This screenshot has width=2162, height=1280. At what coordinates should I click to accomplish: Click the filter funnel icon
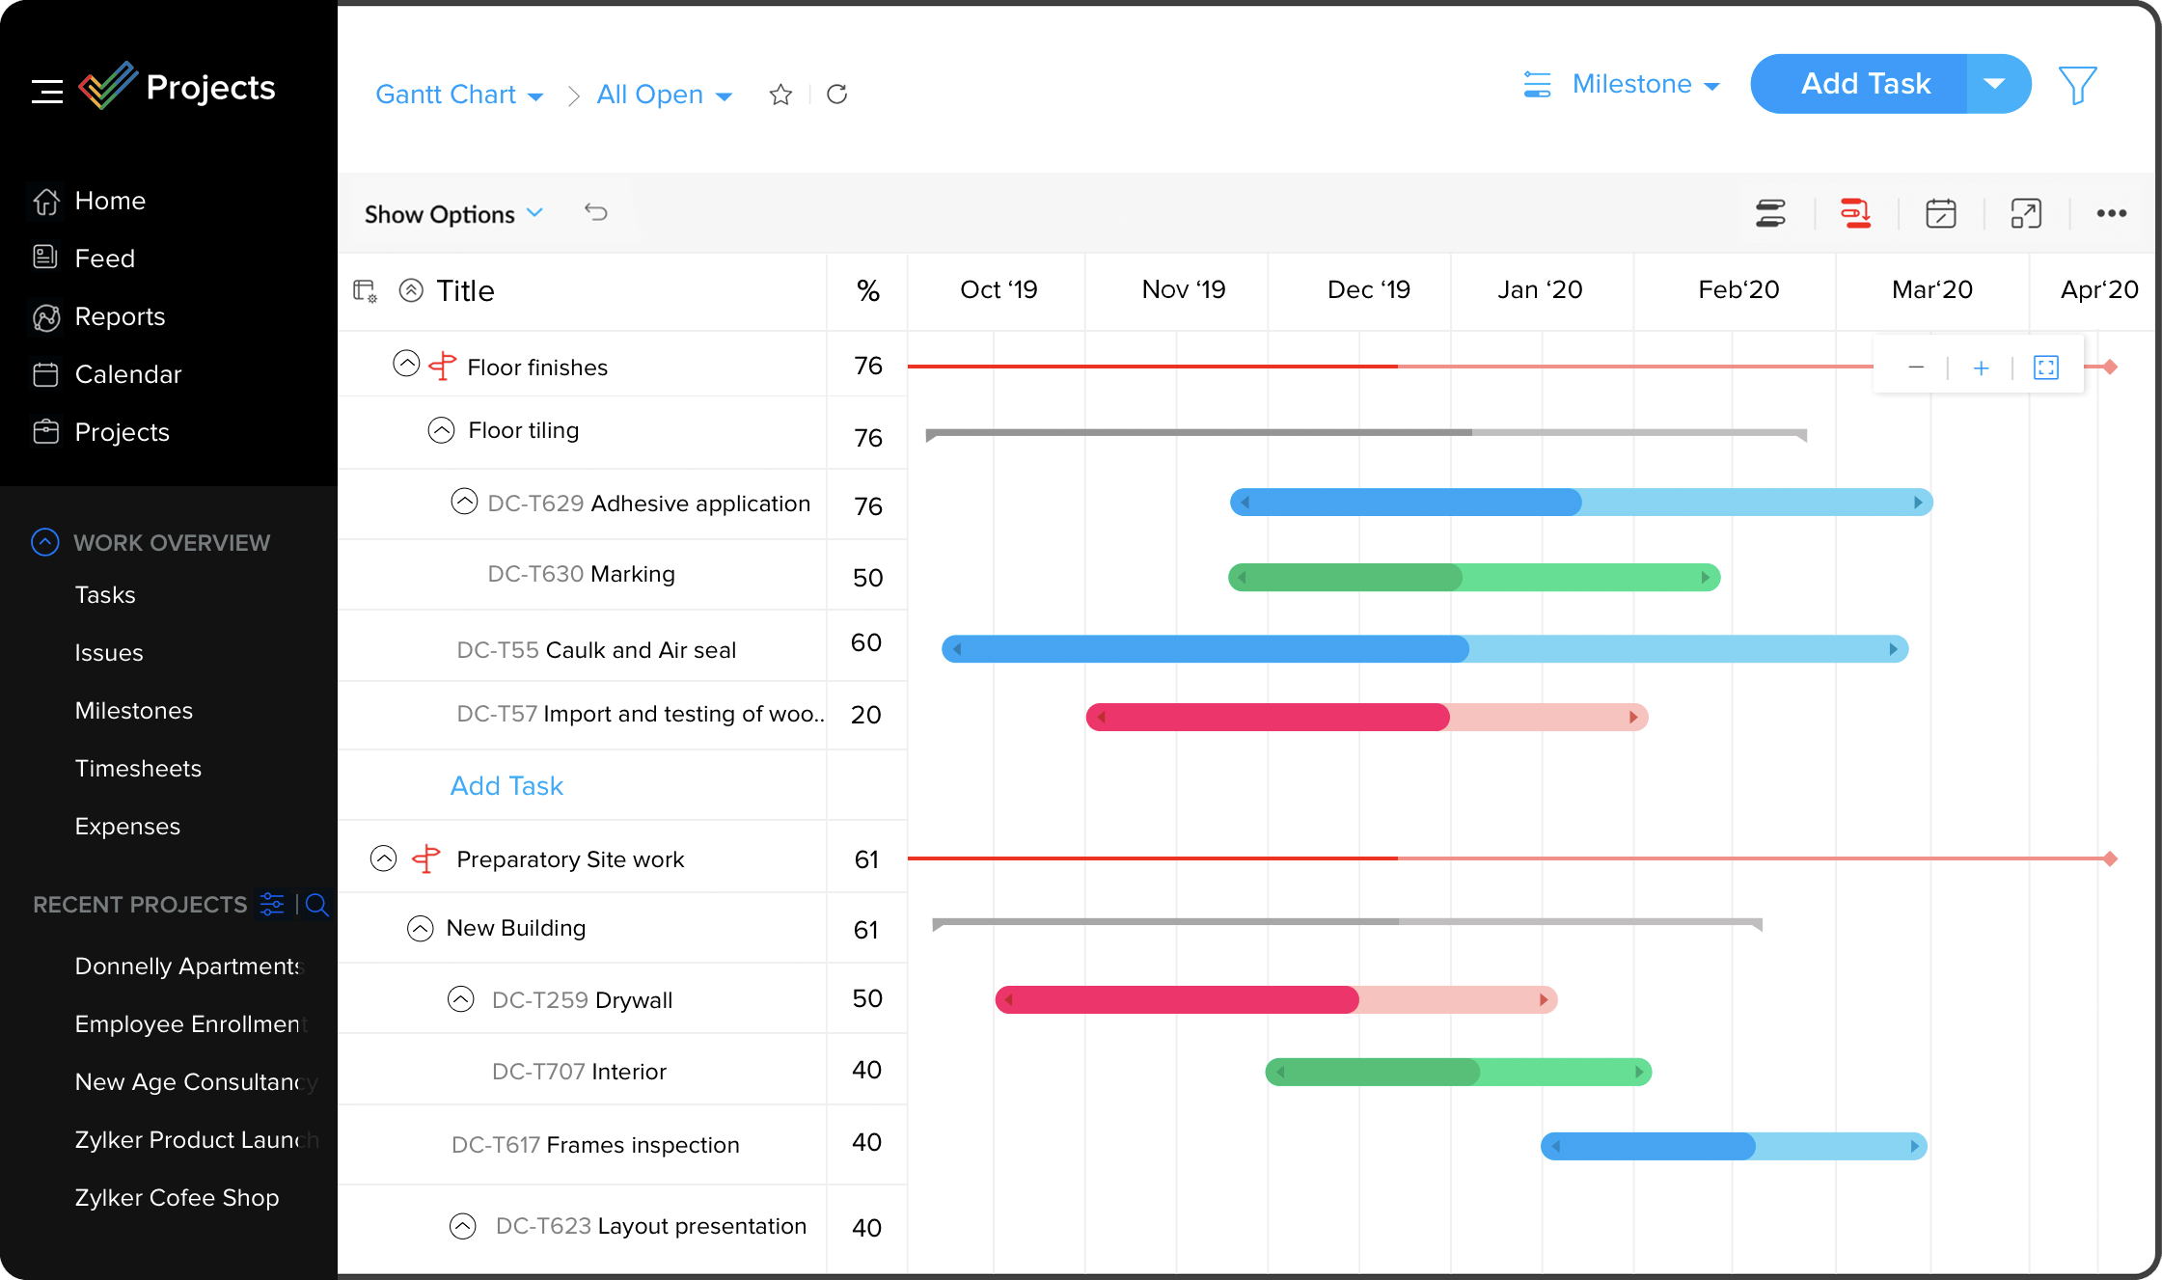pos(2078,85)
